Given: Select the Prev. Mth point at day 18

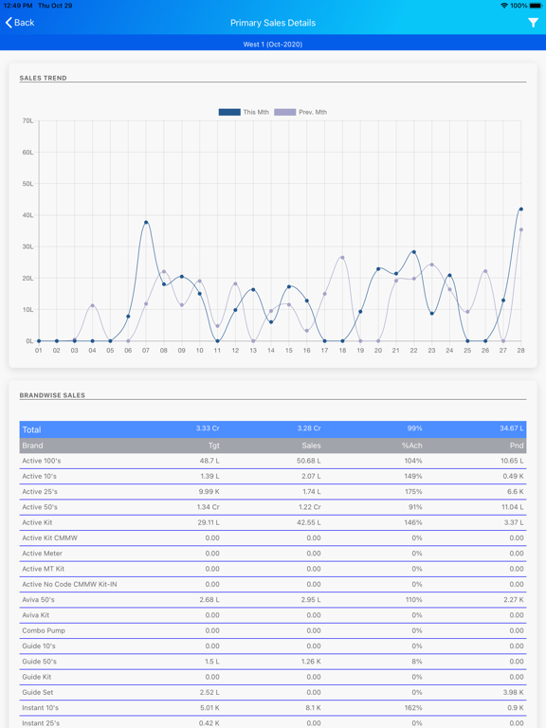Looking at the screenshot, I should [342, 257].
